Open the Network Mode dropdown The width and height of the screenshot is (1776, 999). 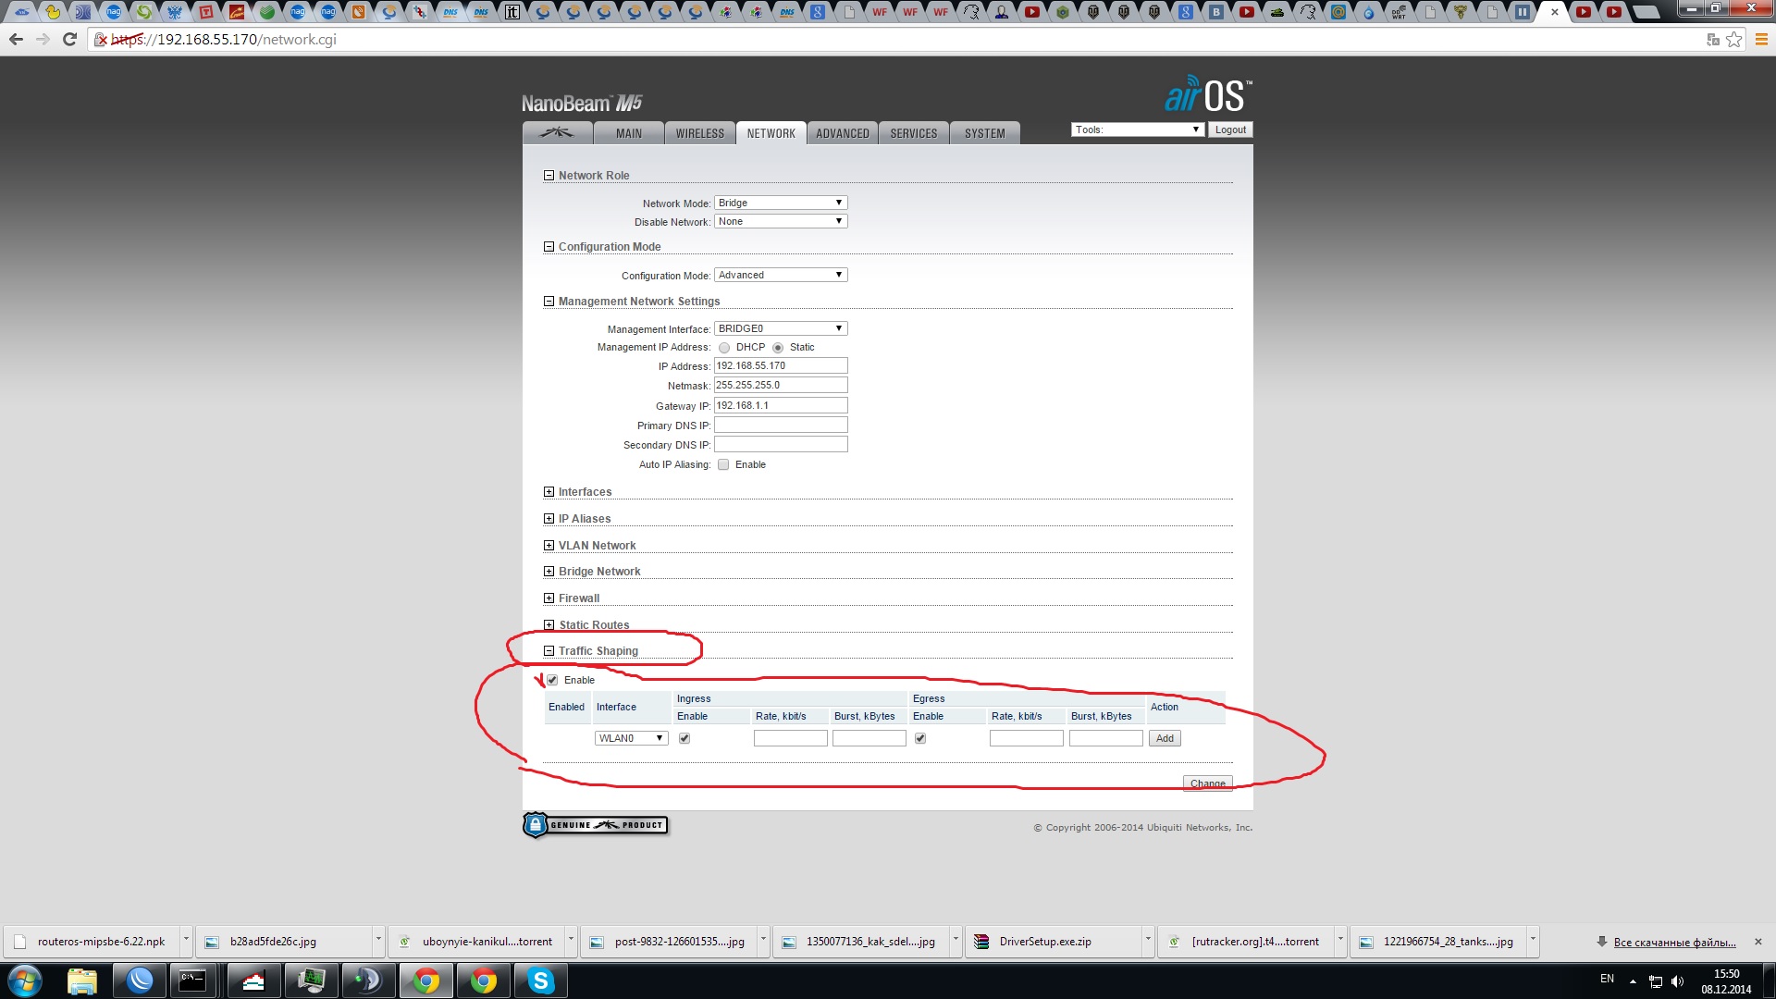click(x=781, y=203)
